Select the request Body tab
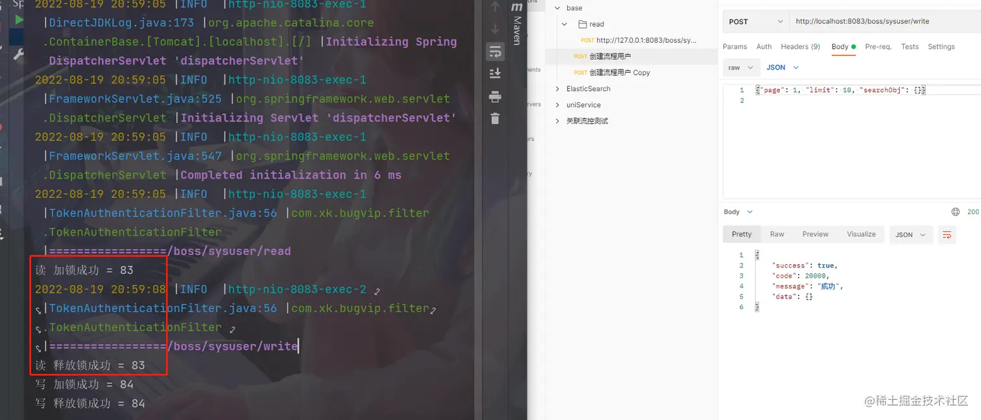The height and width of the screenshot is (420, 981). [x=843, y=47]
